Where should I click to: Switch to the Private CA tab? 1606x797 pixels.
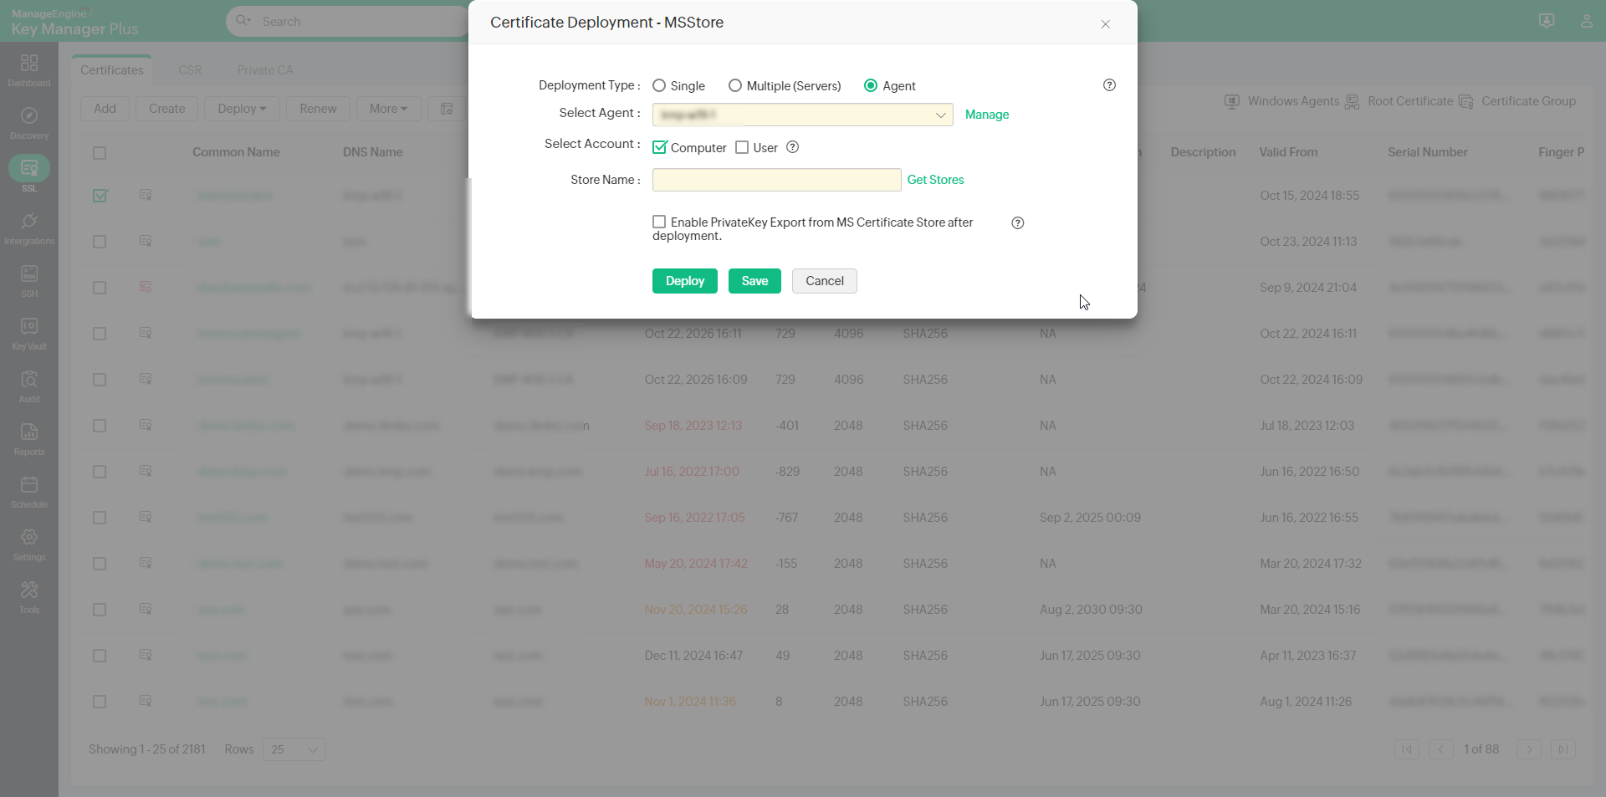click(265, 70)
